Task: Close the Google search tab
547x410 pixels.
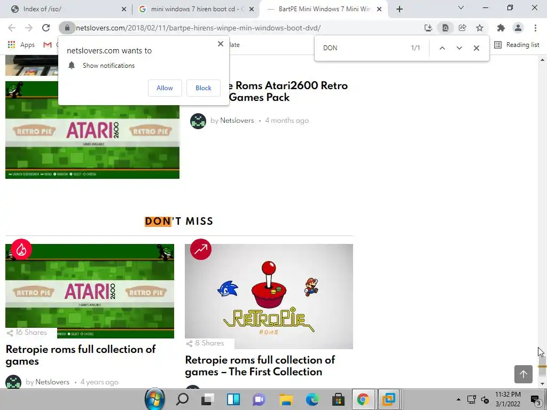Action: point(252,9)
